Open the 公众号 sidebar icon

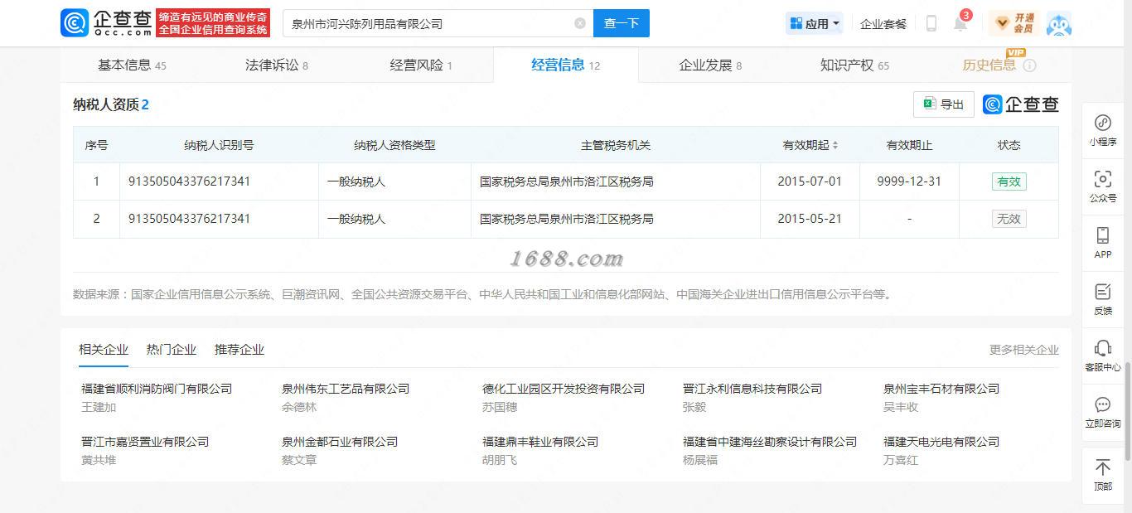click(x=1103, y=186)
